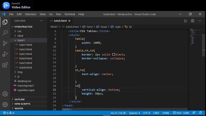This screenshot has width=206, height=116.
Task: Open the Explorer view in activity bar
Action: [x=5, y=22]
